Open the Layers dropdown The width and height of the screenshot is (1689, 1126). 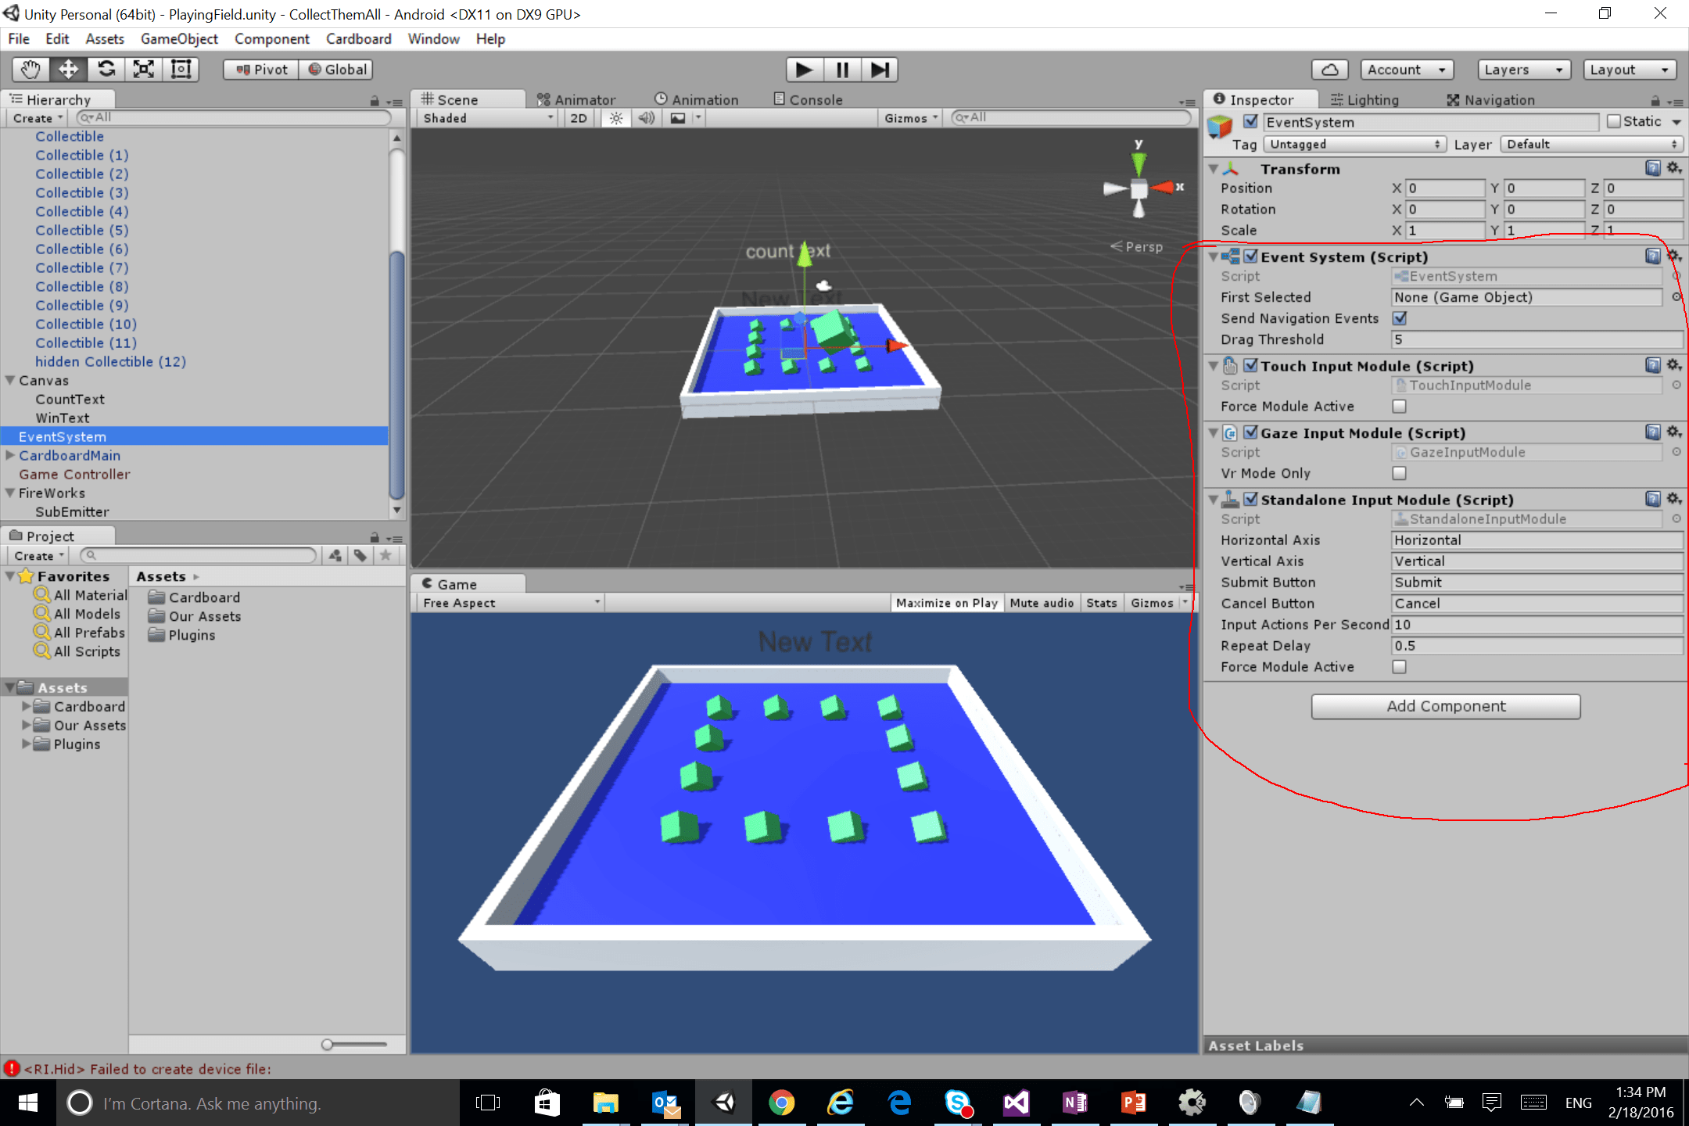[x=1523, y=70]
